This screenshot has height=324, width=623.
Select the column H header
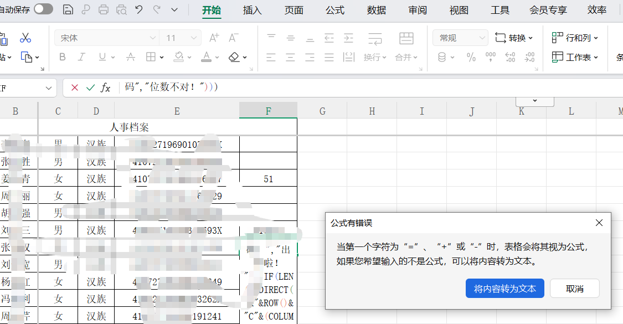(x=372, y=111)
